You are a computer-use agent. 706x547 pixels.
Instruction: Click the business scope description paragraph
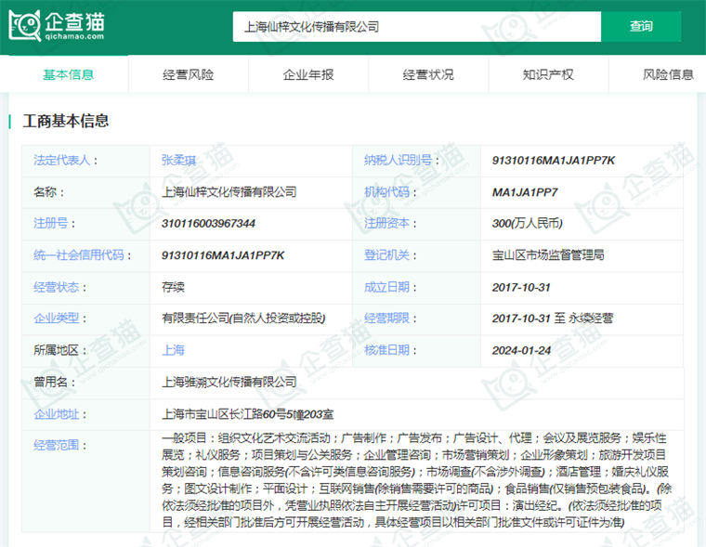click(x=416, y=480)
